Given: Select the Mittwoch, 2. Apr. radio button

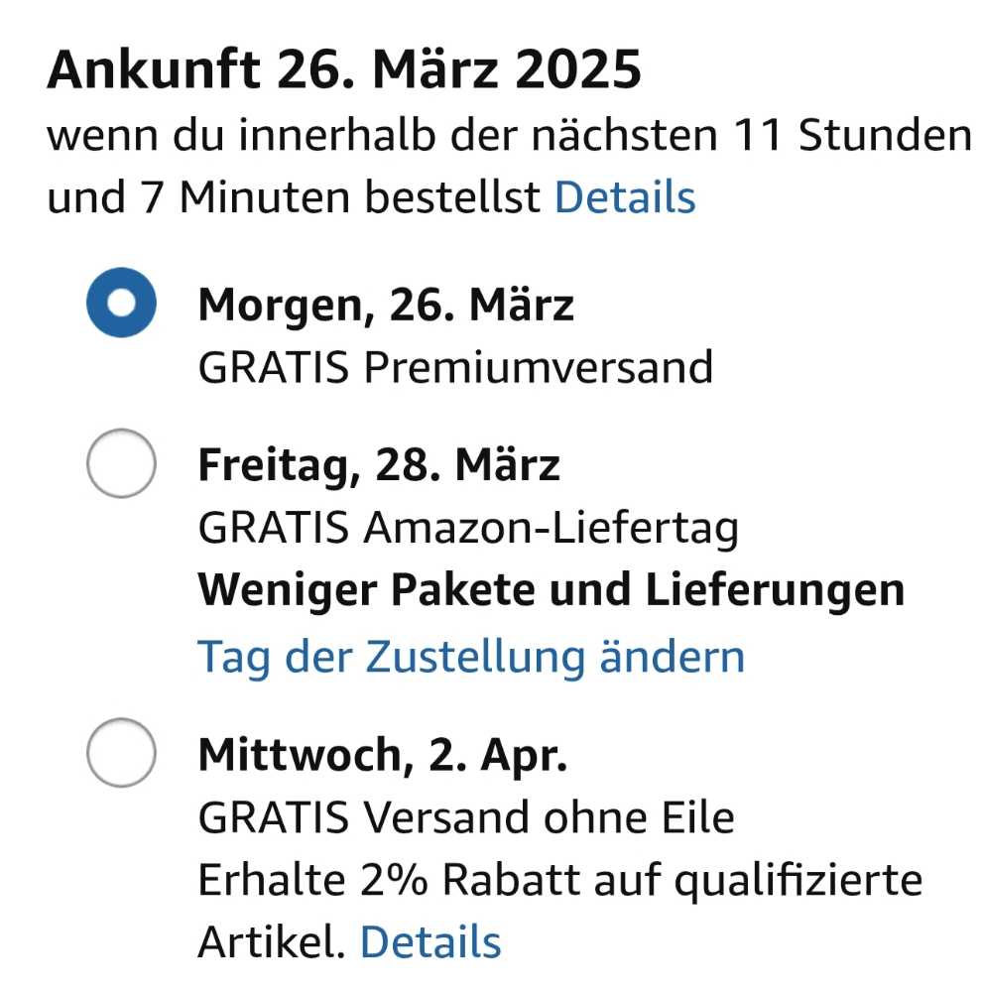Looking at the screenshot, I should click(121, 753).
